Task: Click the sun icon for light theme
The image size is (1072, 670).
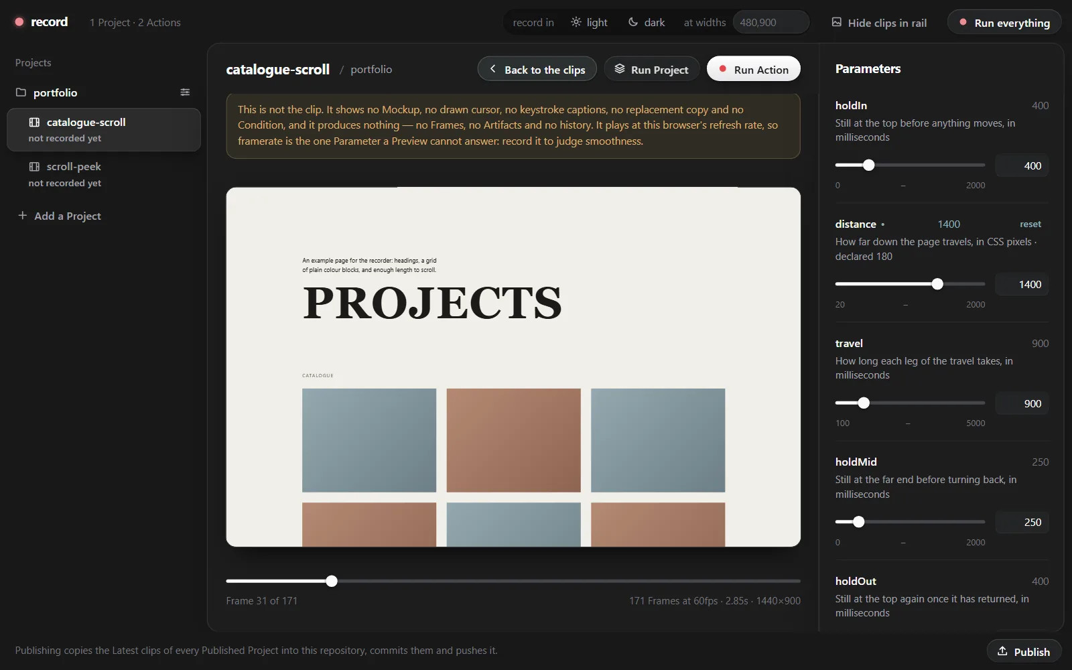Action: tap(576, 22)
